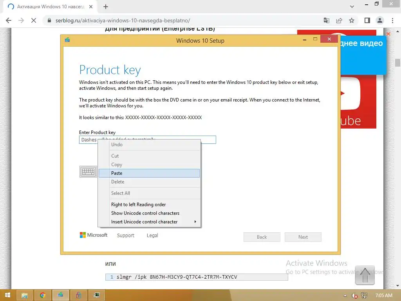The image size is (401, 301).
Task: Select Delete in the context menu
Action: 149,182
